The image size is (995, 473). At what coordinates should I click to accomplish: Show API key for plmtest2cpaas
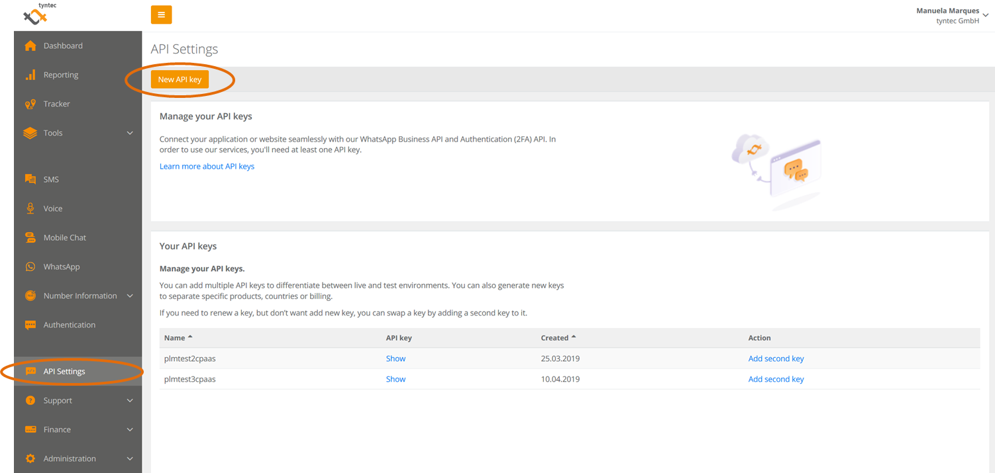coord(395,359)
